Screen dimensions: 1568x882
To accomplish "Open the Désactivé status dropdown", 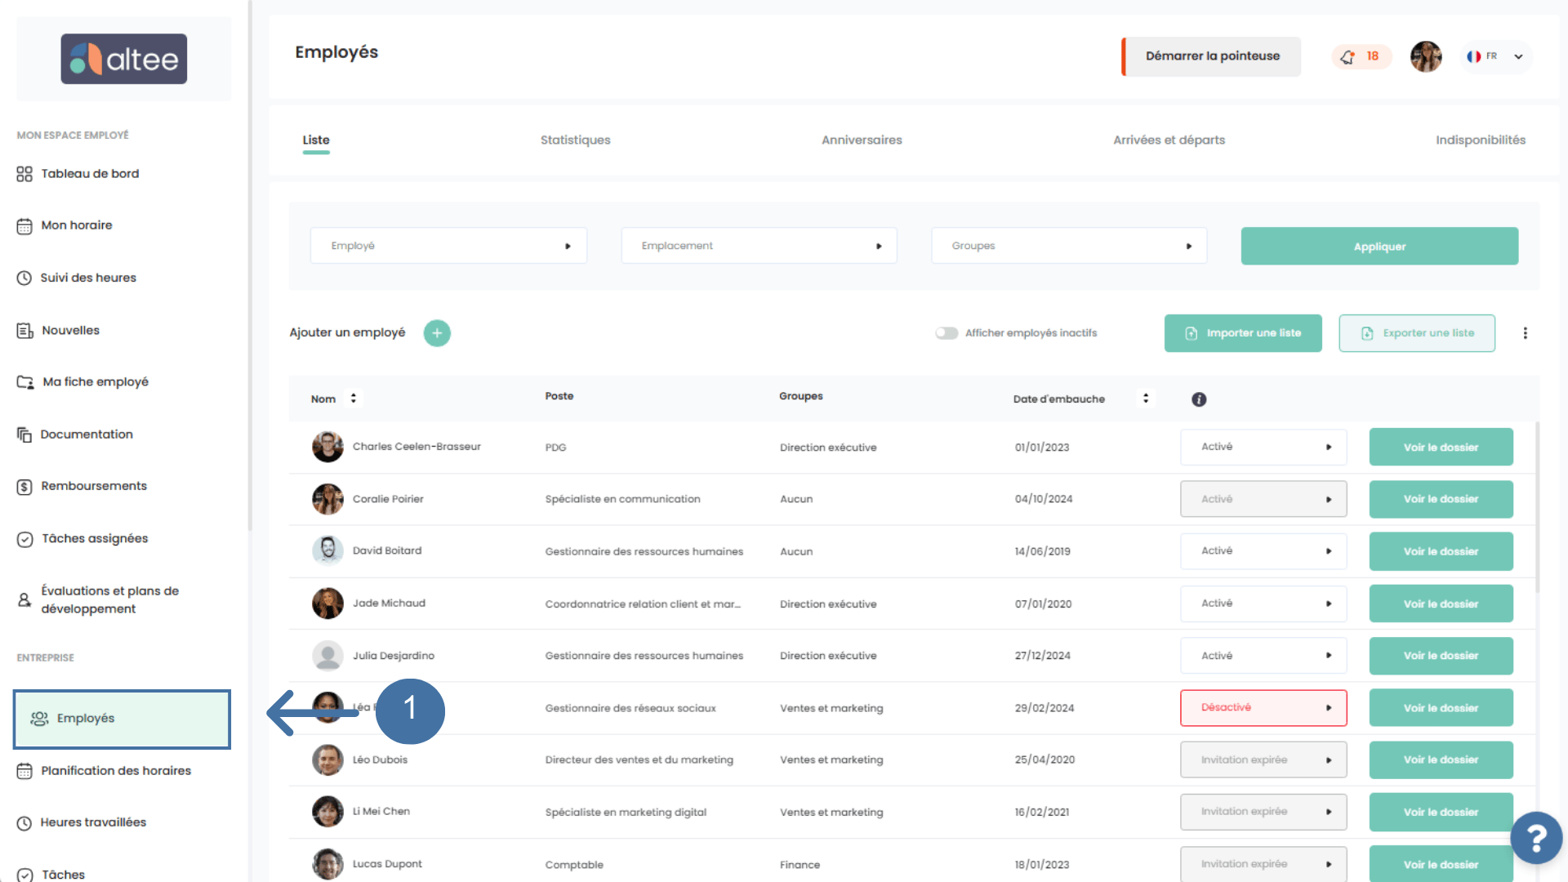I will click(x=1263, y=708).
